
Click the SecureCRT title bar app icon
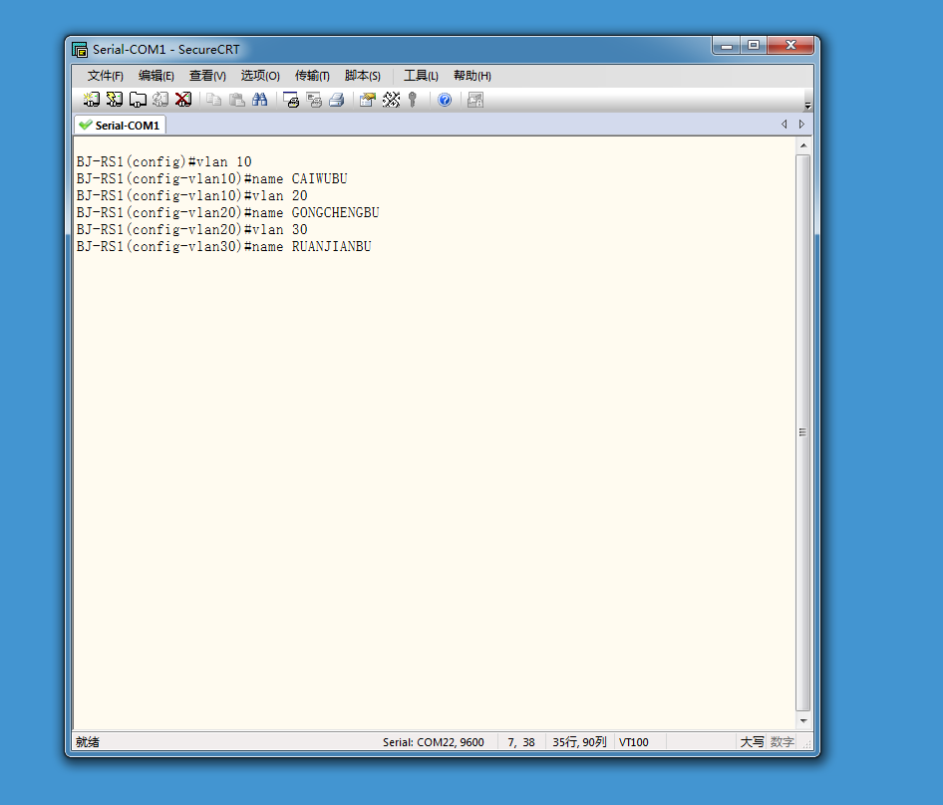(80, 49)
